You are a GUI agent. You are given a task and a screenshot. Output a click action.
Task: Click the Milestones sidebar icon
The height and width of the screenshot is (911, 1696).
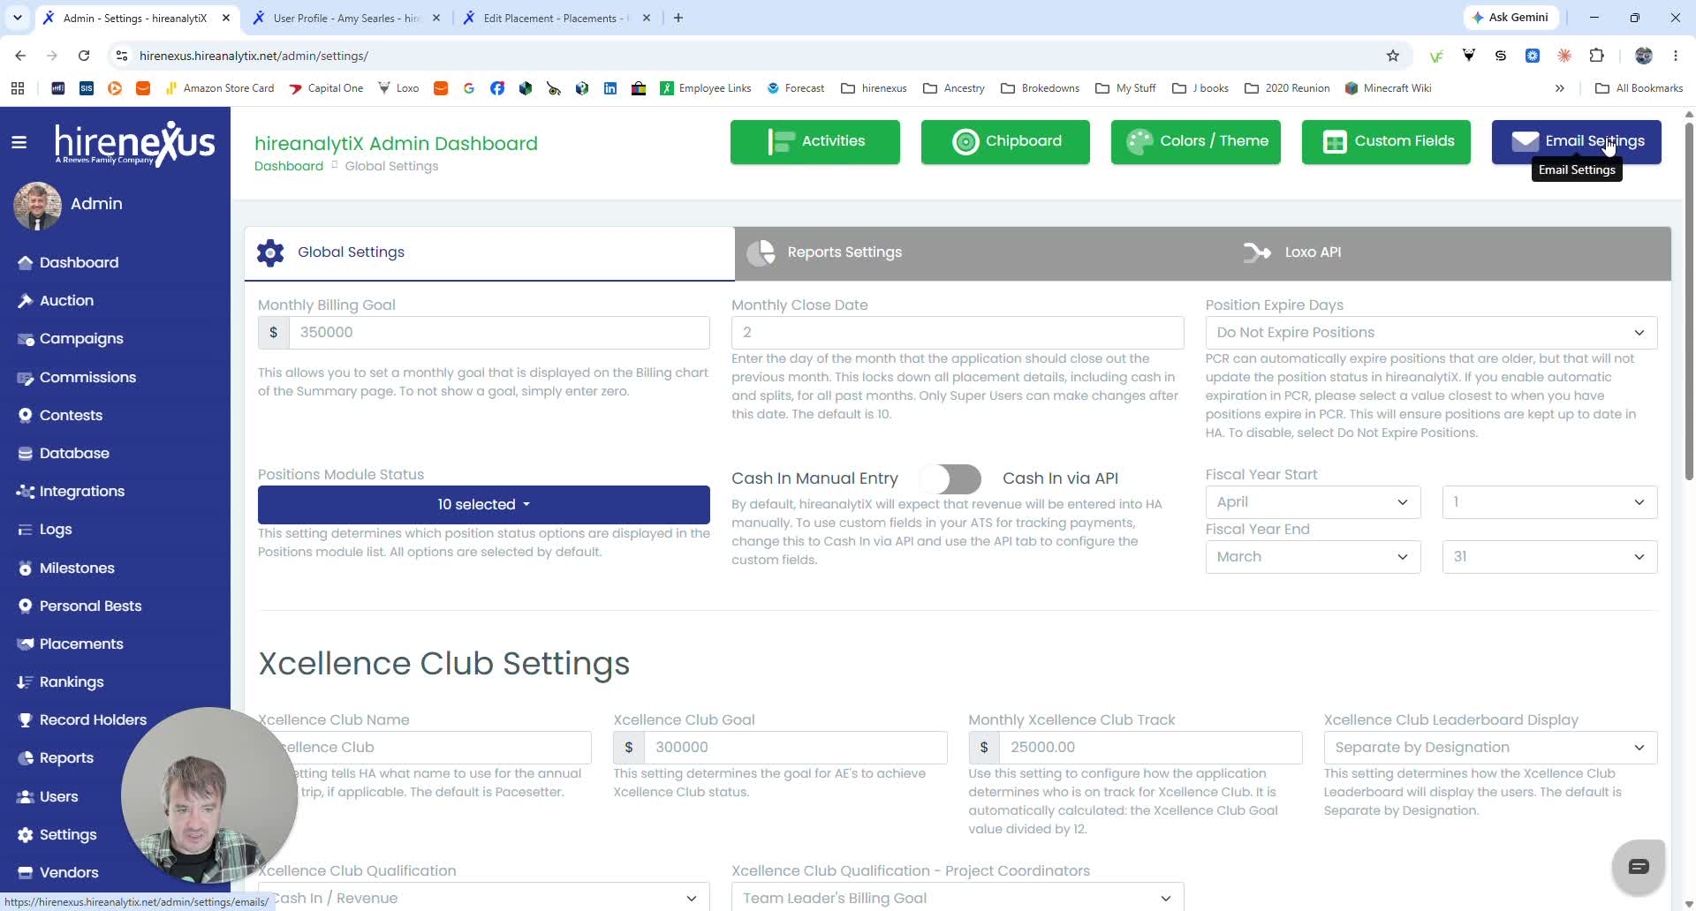(25, 568)
